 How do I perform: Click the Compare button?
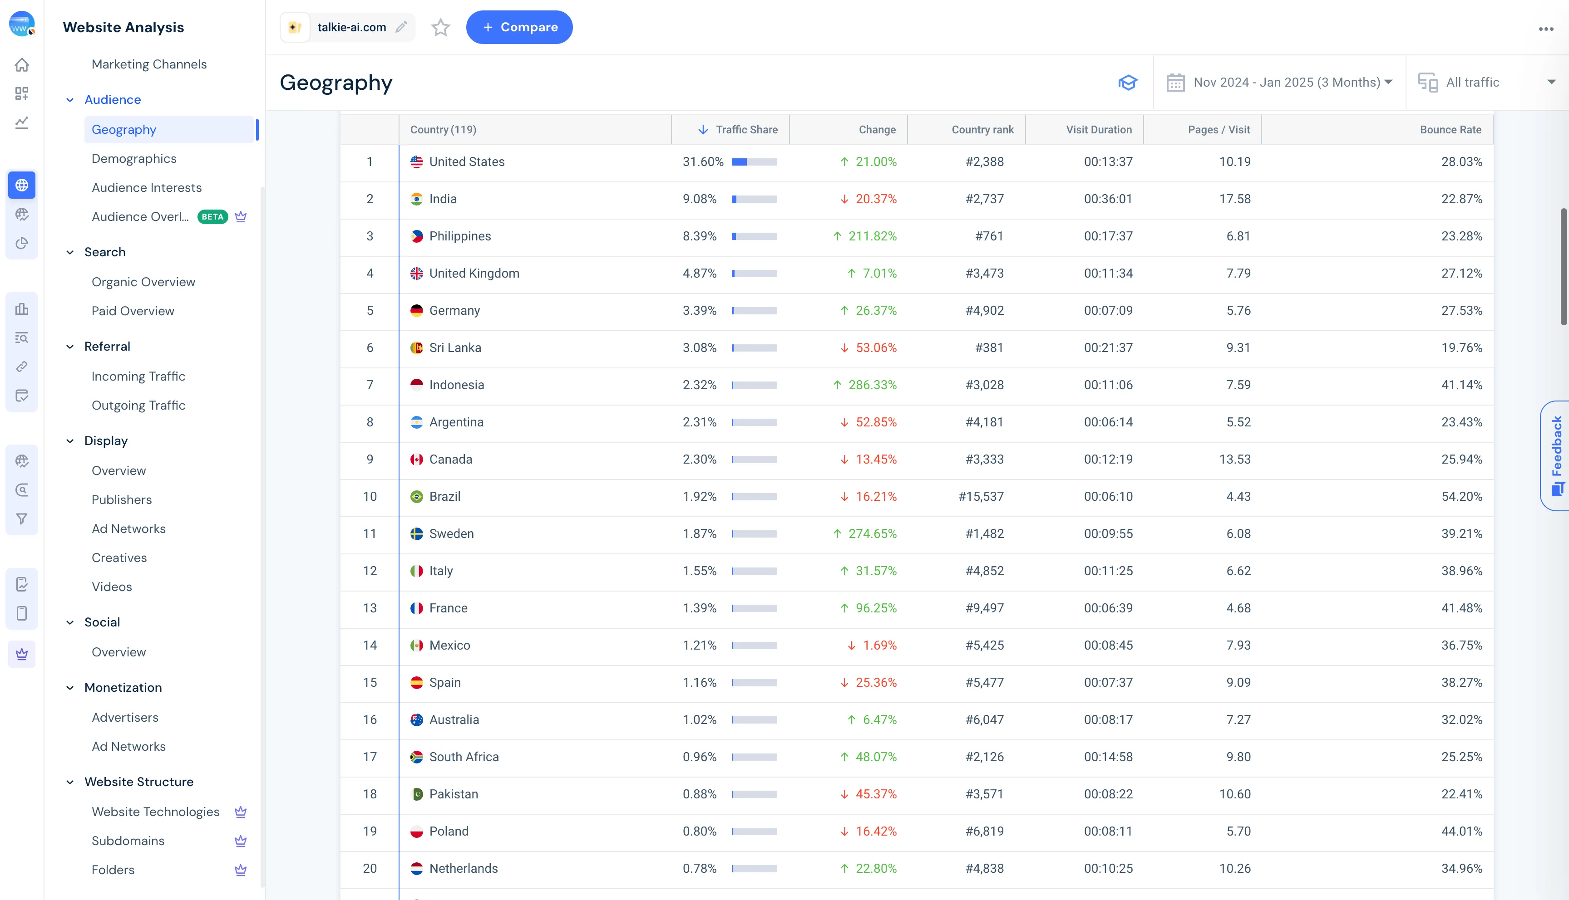pyautogui.click(x=519, y=27)
